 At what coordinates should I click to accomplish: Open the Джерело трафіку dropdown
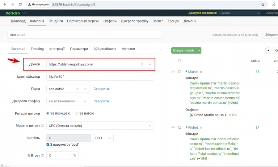[x=85, y=101]
